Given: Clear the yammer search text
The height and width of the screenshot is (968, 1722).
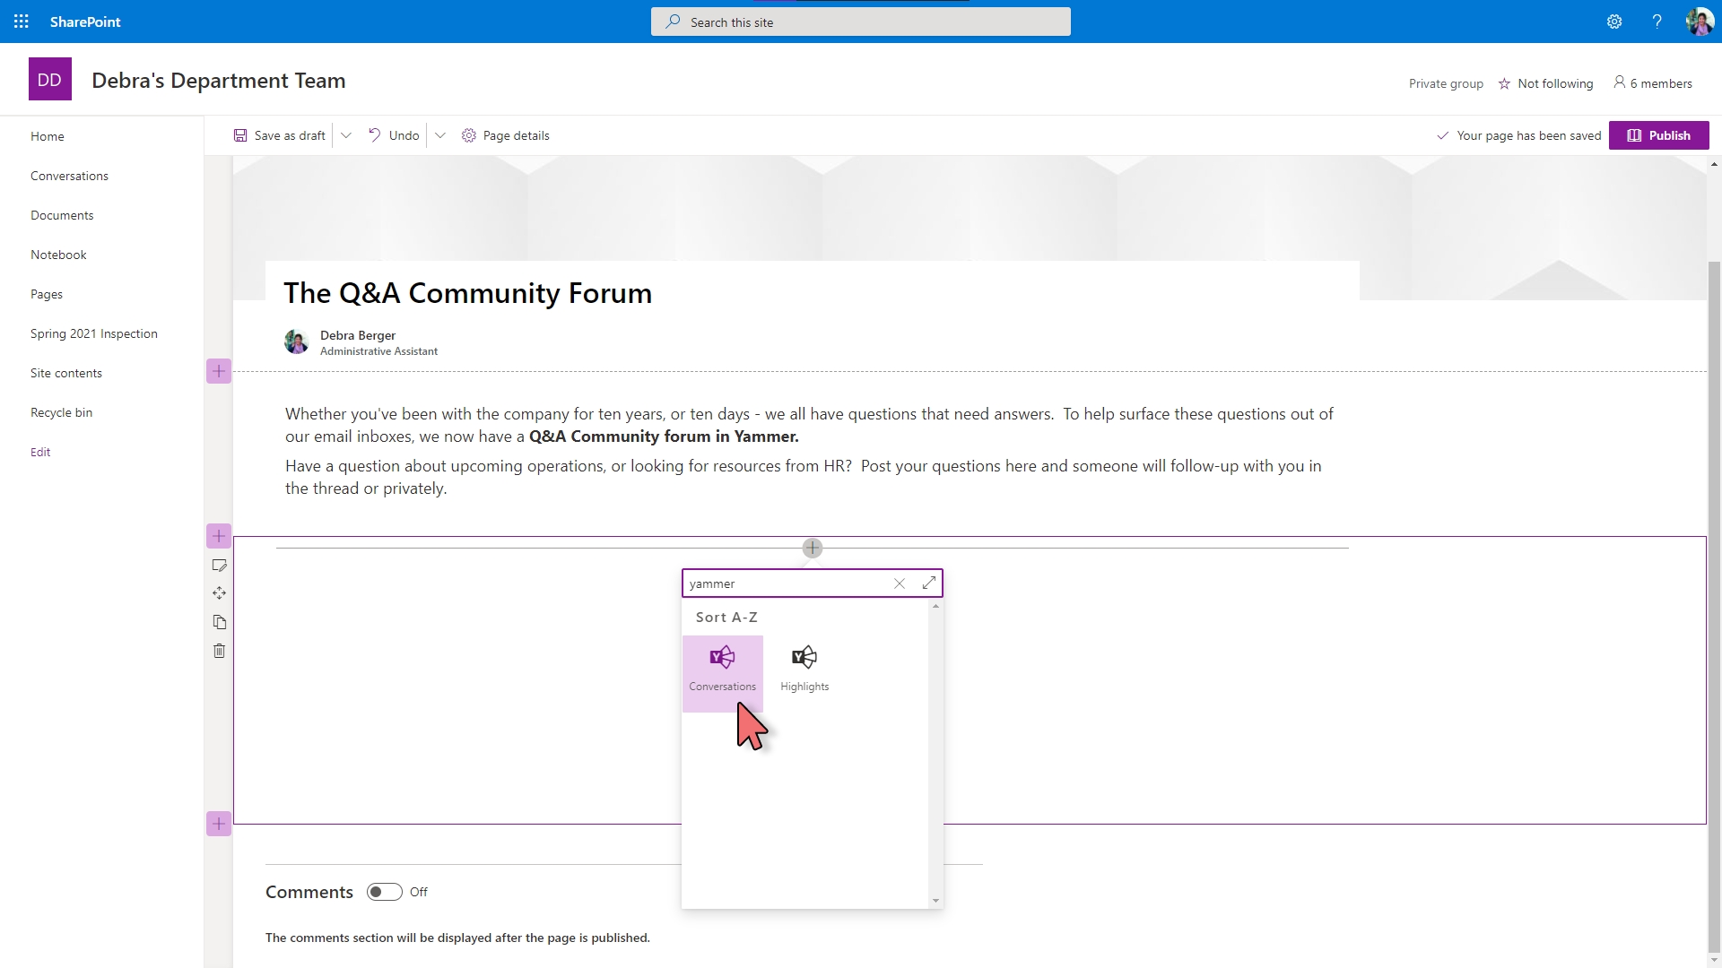Looking at the screenshot, I should click(x=900, y=583).
